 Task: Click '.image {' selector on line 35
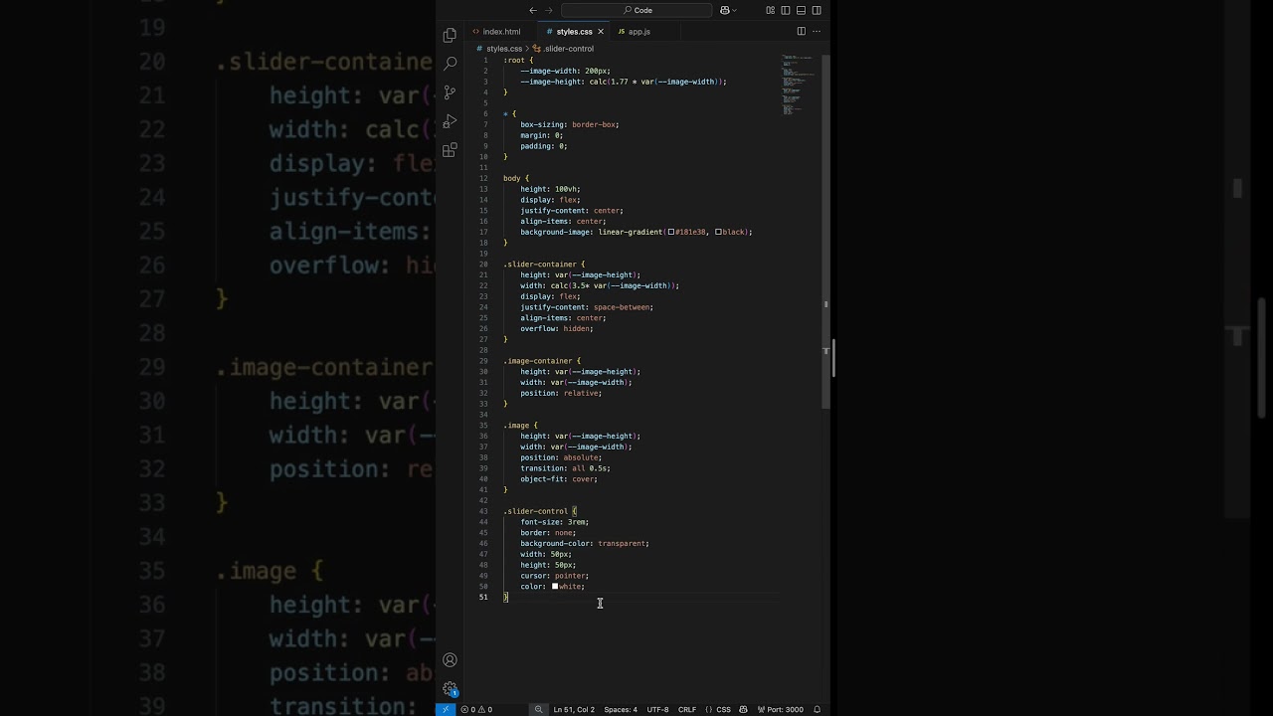520,426
